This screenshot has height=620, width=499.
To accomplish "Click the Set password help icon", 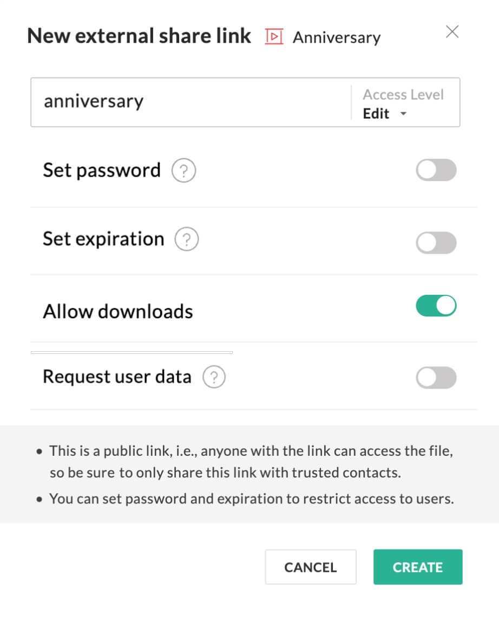I will click(183, 170).
